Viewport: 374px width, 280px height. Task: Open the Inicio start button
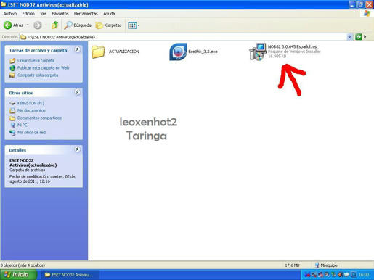pos(18,275)
